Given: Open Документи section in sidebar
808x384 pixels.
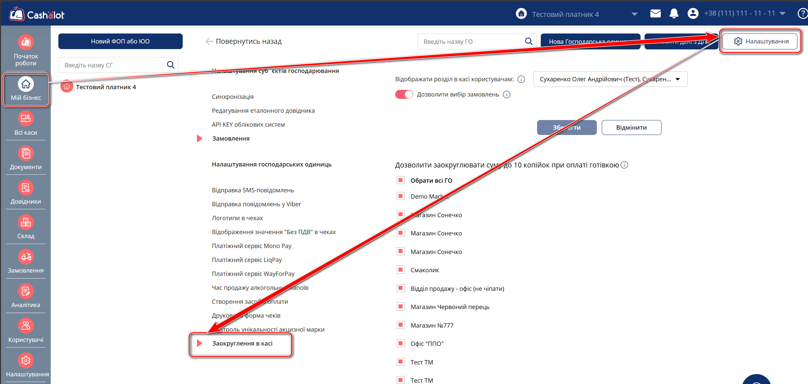Looking at the screenshot, I should click(x=26, y=154).
